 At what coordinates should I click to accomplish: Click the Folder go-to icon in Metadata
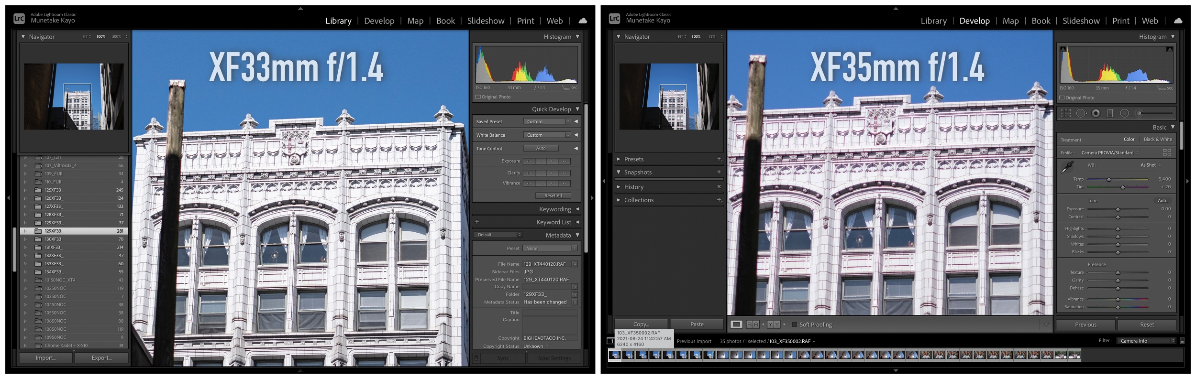click(575, 294)
